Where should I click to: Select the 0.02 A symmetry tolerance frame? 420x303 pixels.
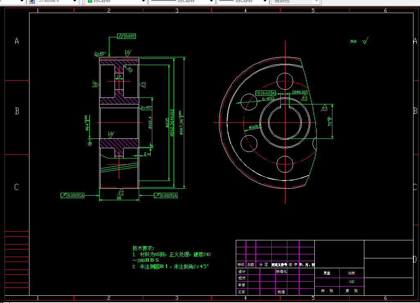[x=265, y=93]
